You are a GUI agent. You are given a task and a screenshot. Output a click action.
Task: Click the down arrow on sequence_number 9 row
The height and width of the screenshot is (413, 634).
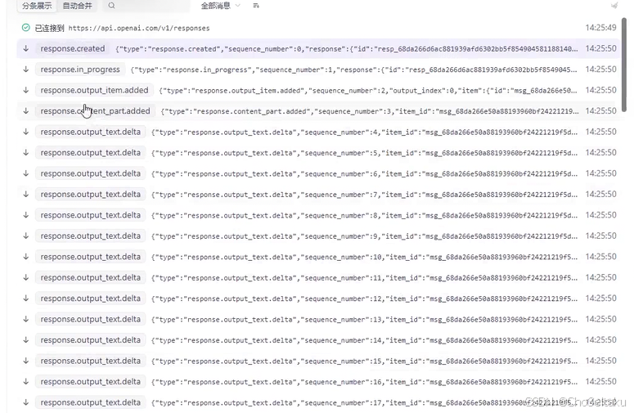point(26,236)
